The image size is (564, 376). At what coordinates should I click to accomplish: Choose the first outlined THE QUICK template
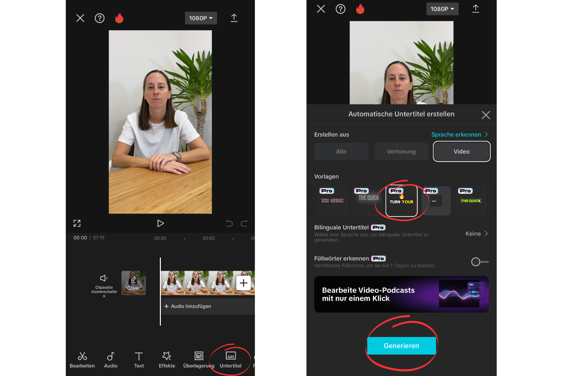pyautogui.click(x=332, y=201)
